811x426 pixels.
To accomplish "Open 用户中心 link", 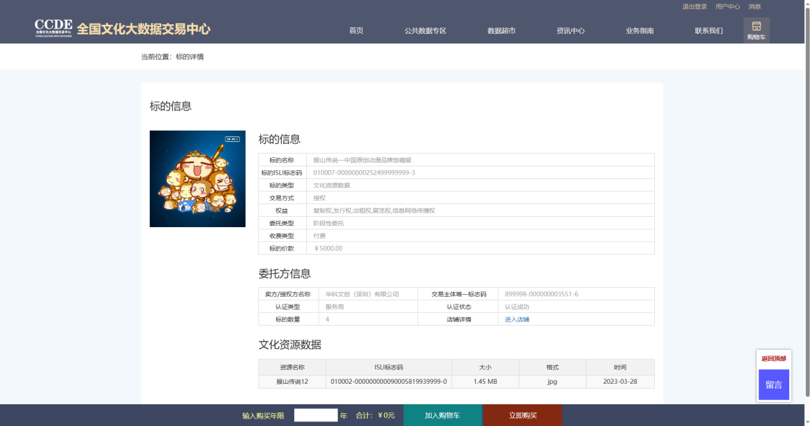I will 728,6.
